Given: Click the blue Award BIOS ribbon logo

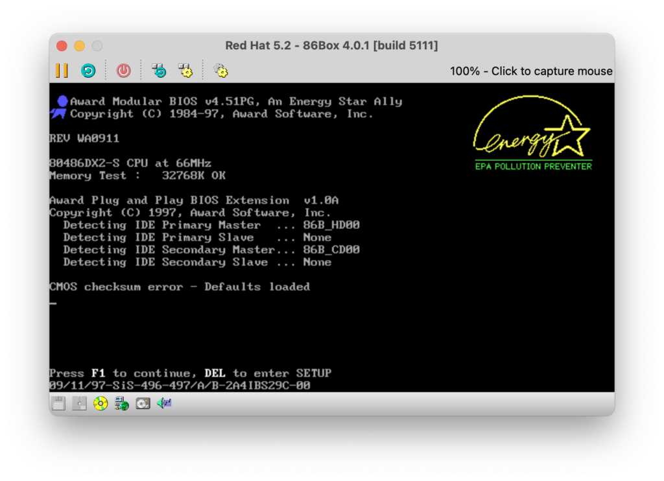Looking at the screenshot, I should point(59,107).
